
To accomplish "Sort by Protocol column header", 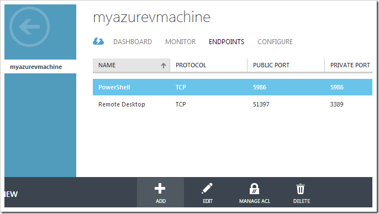I will (191, 65).
